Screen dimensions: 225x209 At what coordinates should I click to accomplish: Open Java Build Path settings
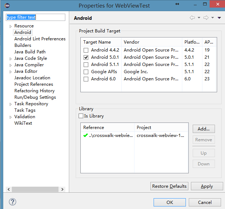(x=30, y=52)
